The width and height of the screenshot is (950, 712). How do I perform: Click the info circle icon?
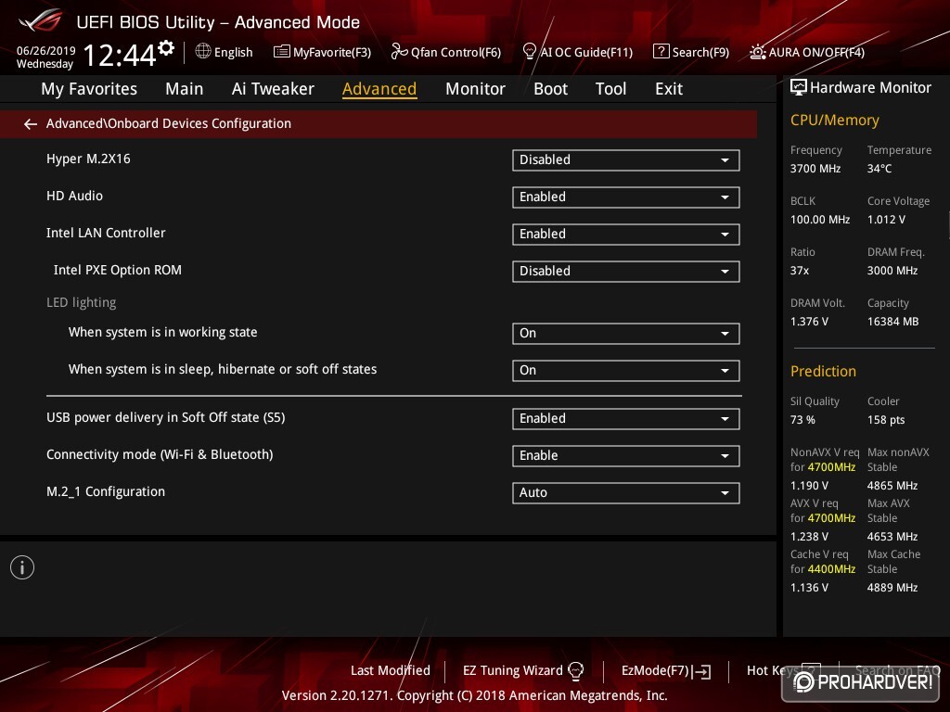pyautogui.click(x=22, y=567)
